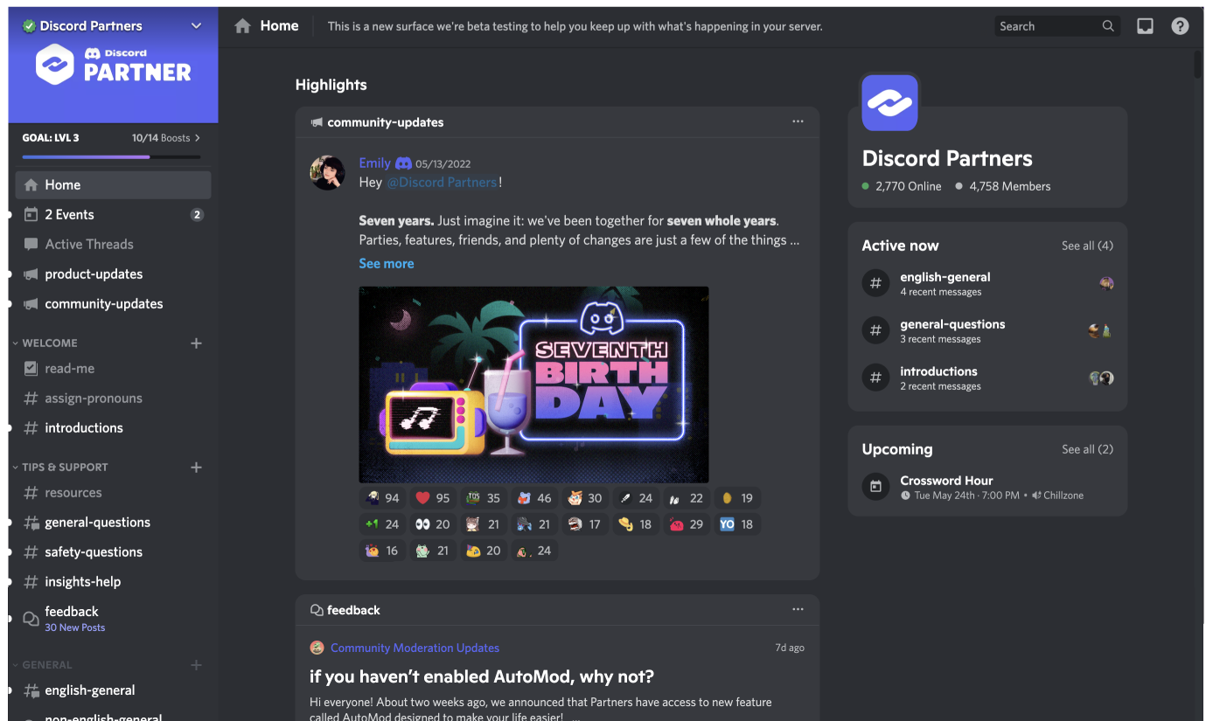Open Crossword Hour upcoming event
This screenshot has height=721, width=1206.
coord(987,487)
